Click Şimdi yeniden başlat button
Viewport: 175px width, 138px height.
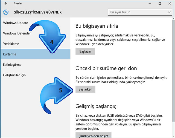(94, 135)
